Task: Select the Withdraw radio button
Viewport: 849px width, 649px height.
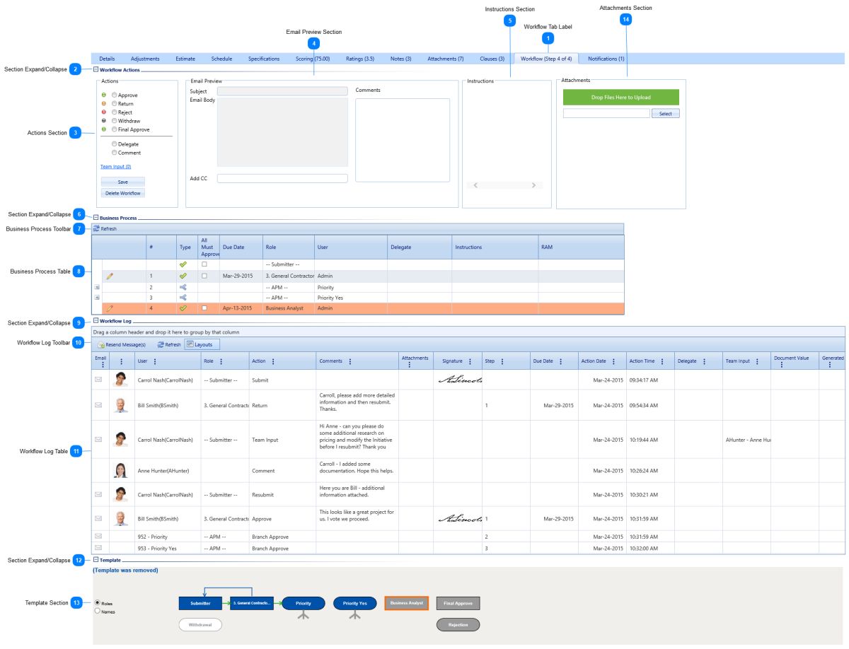Action: pos(114,121)
